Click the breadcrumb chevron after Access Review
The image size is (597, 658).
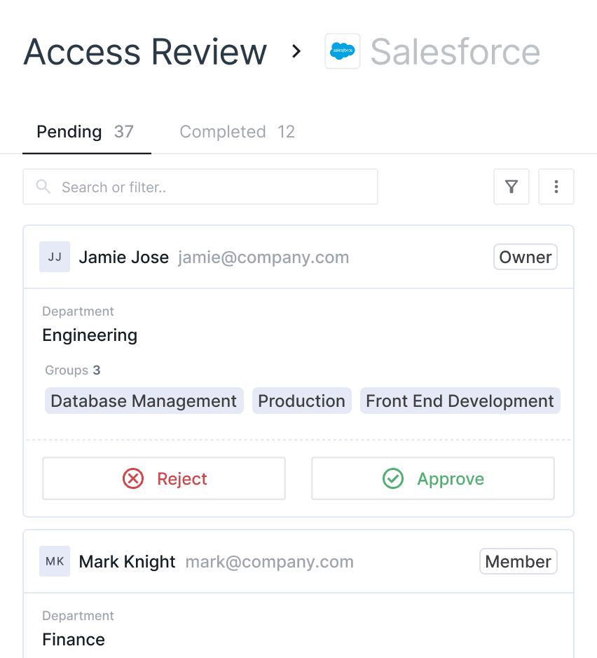coord(296,51)
